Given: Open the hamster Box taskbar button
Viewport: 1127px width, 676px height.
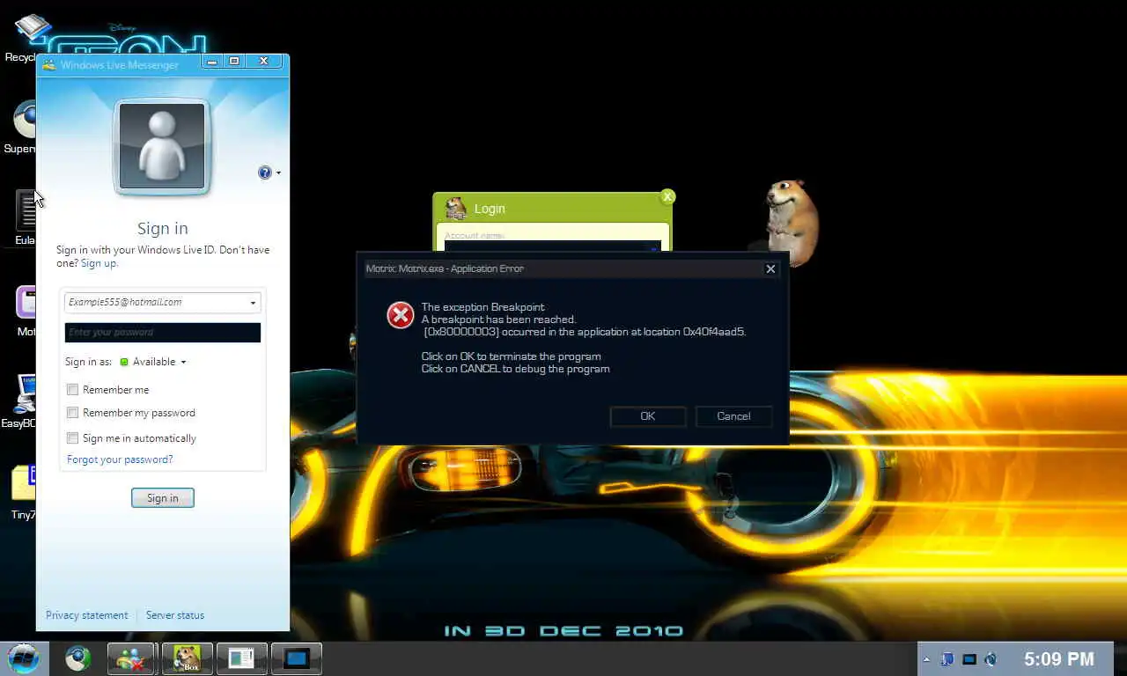Looking at the screenshot, I should (x=187, y=658).
